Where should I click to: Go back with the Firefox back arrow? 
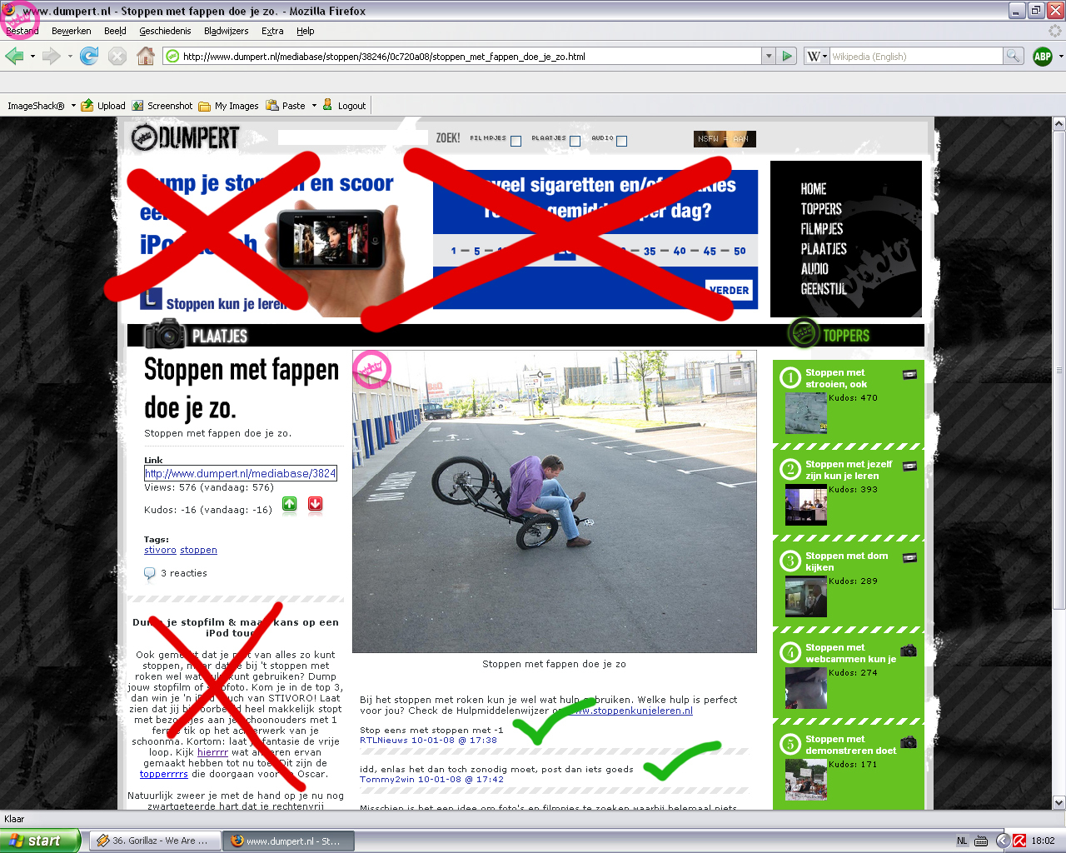[x=14, y=56]
